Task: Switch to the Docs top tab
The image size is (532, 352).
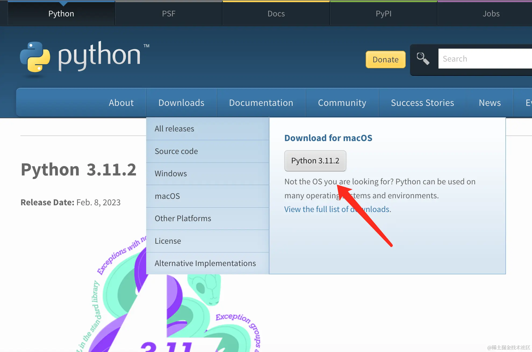Action: (276, 13)
